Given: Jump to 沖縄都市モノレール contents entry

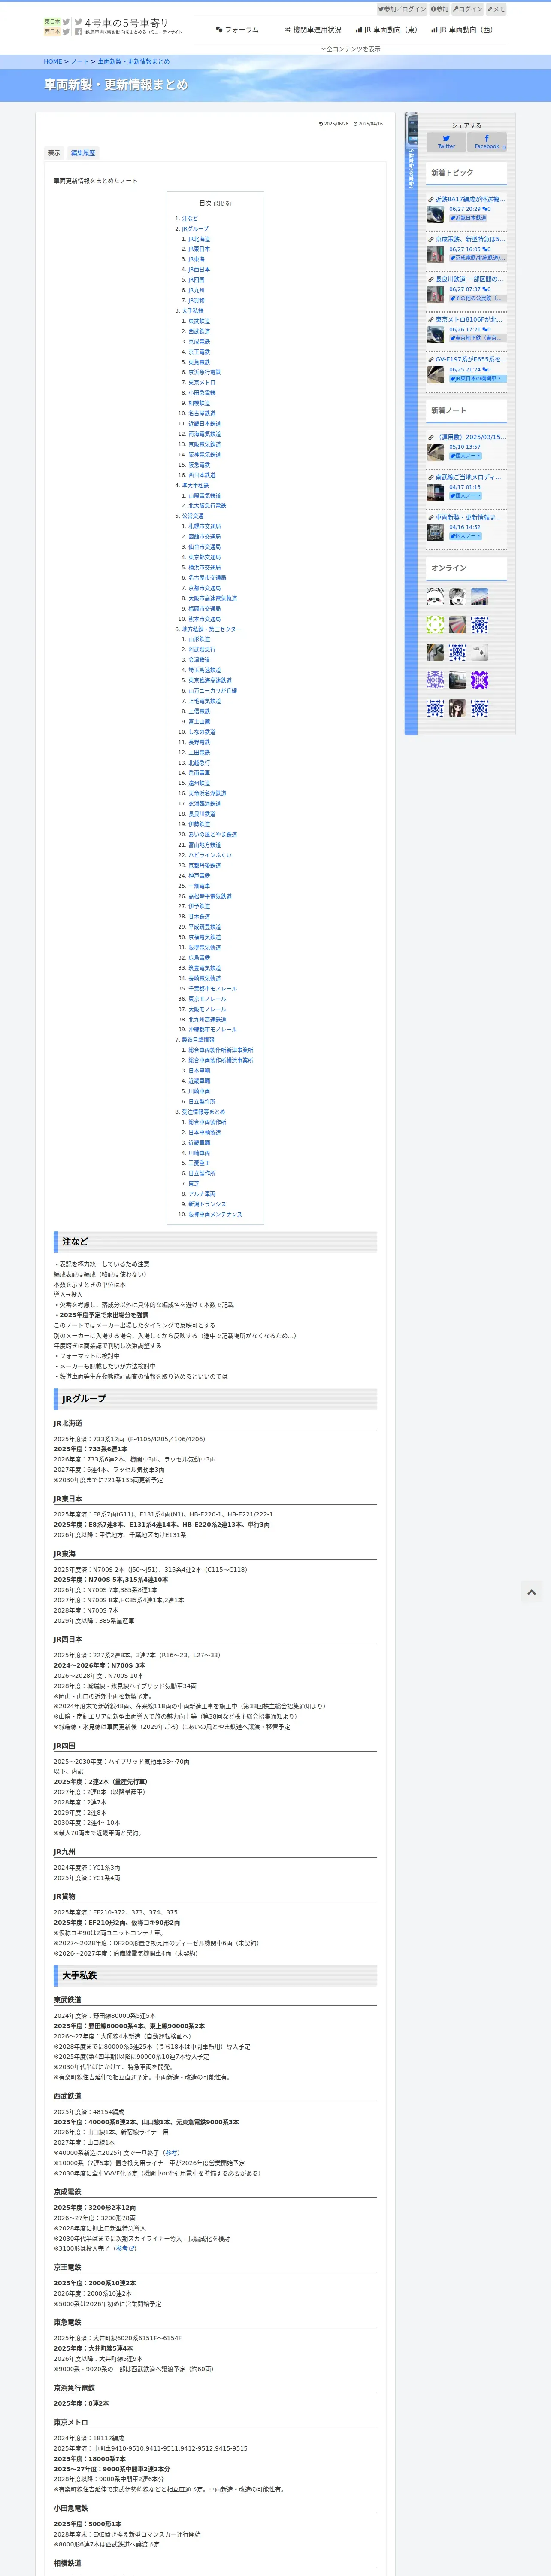Looking at the screenshot, I should tap(213, 1029).
